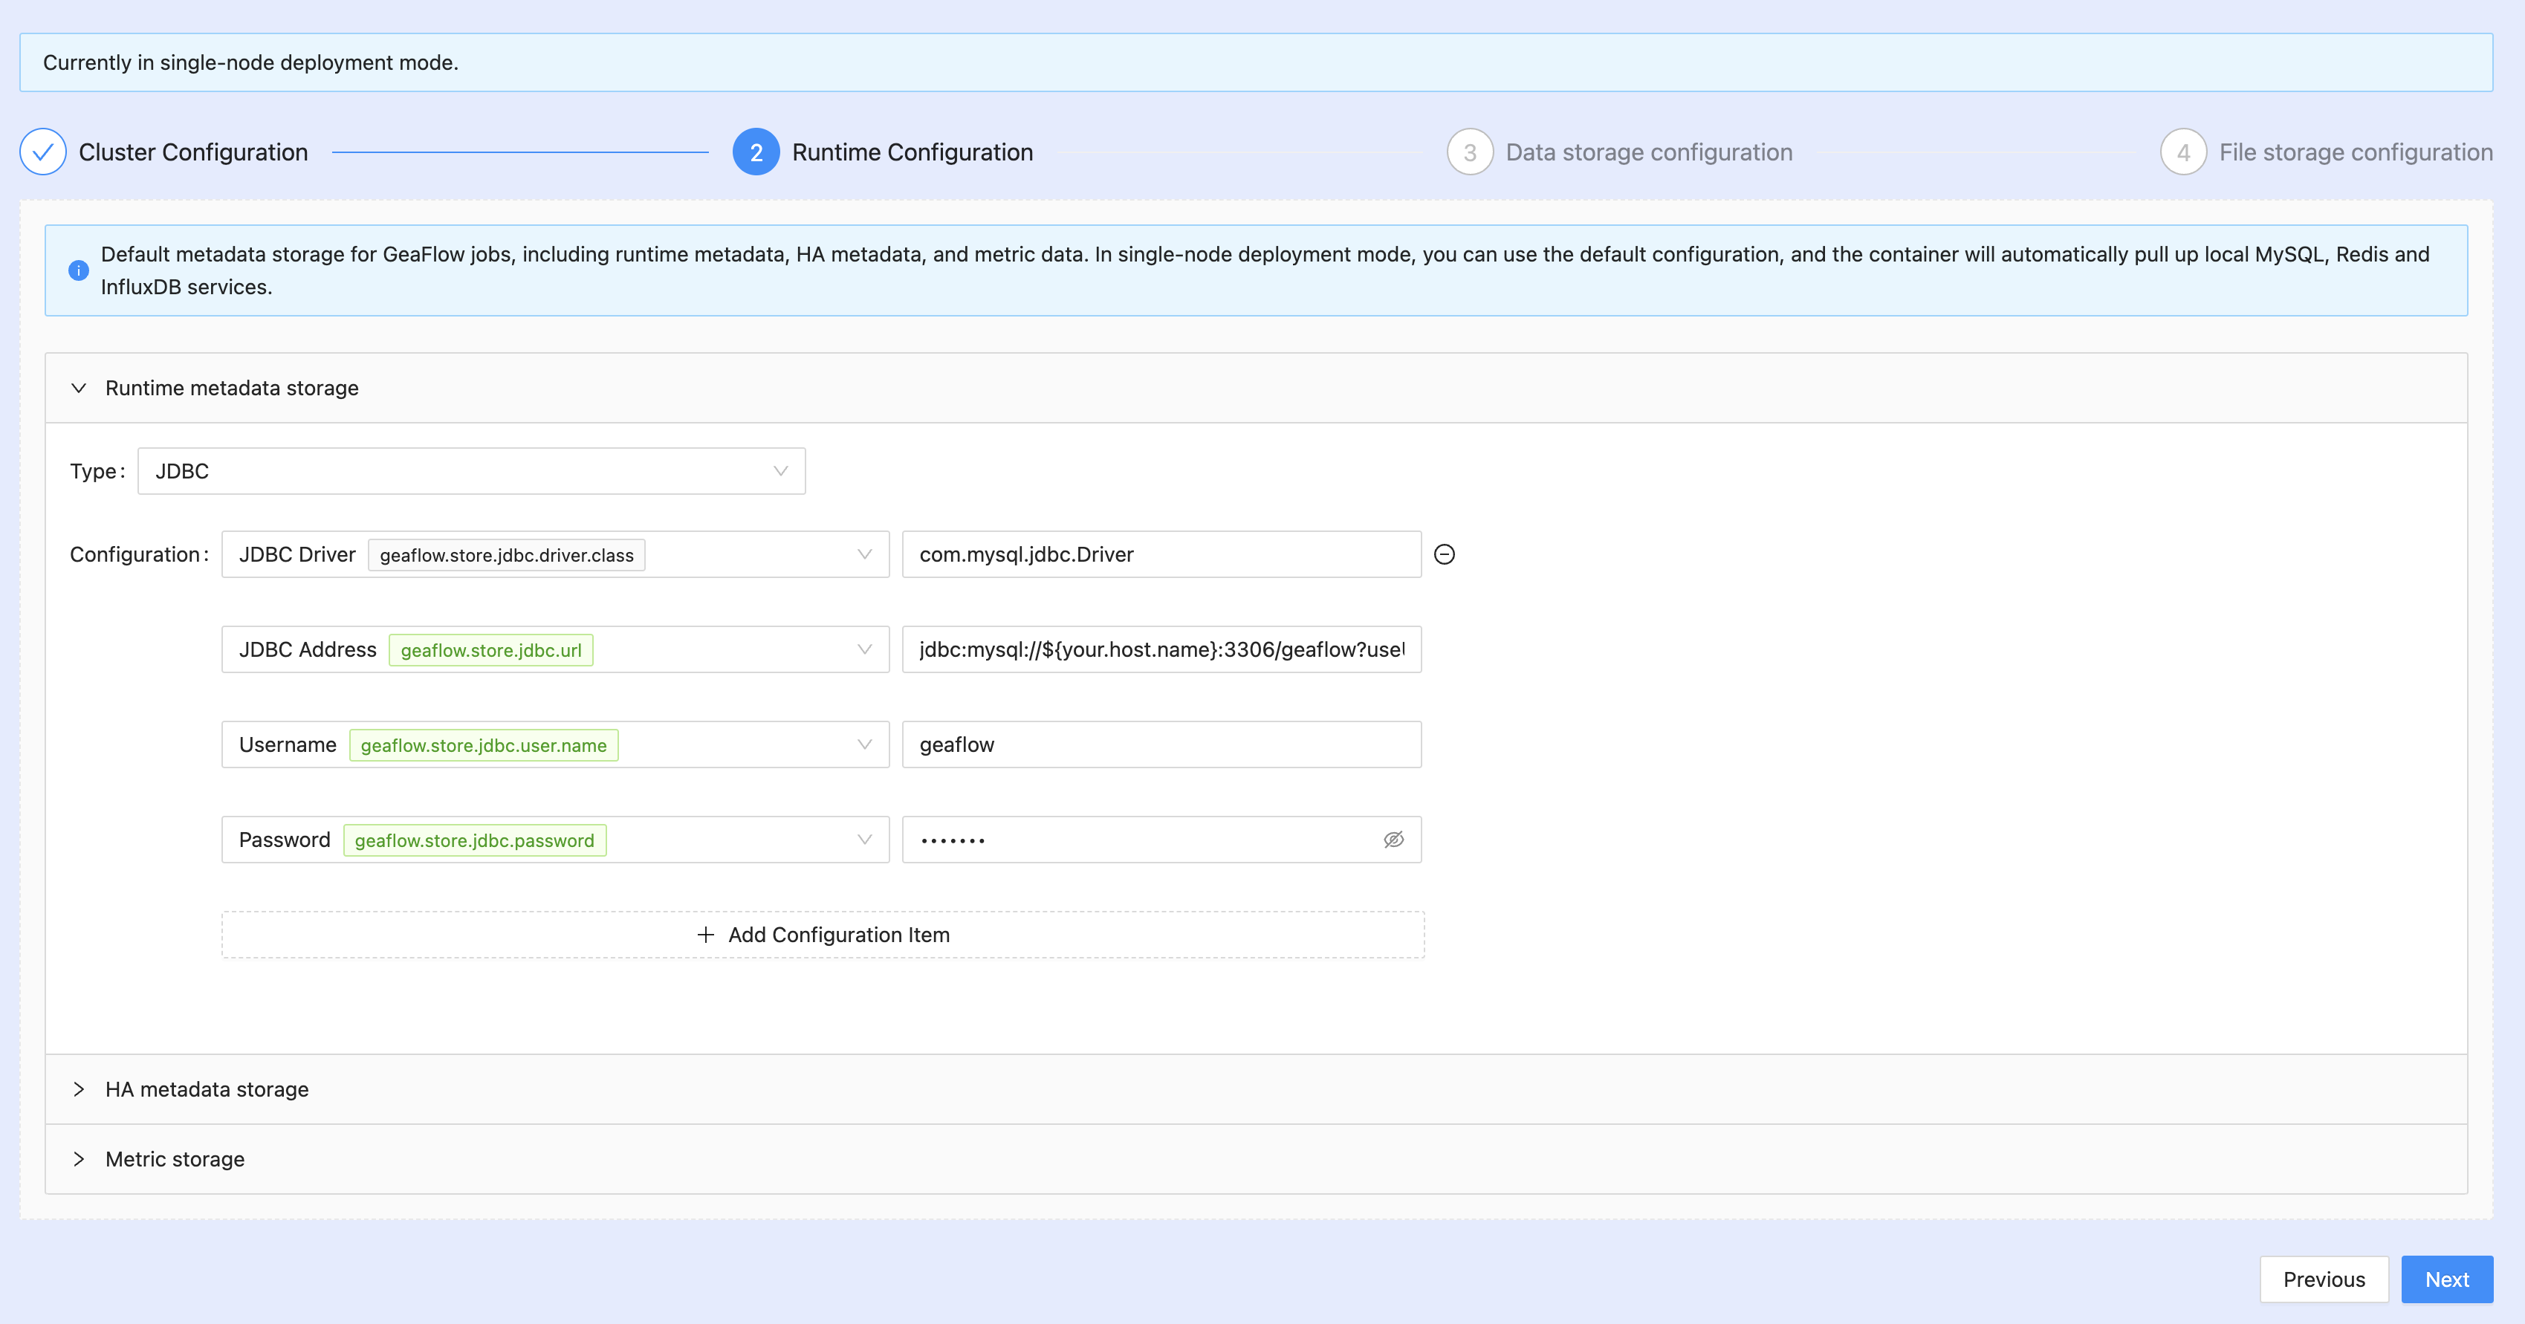
Task: Click the com.mysql.jdbc.Driver value field
Action: coord(1161,555)
